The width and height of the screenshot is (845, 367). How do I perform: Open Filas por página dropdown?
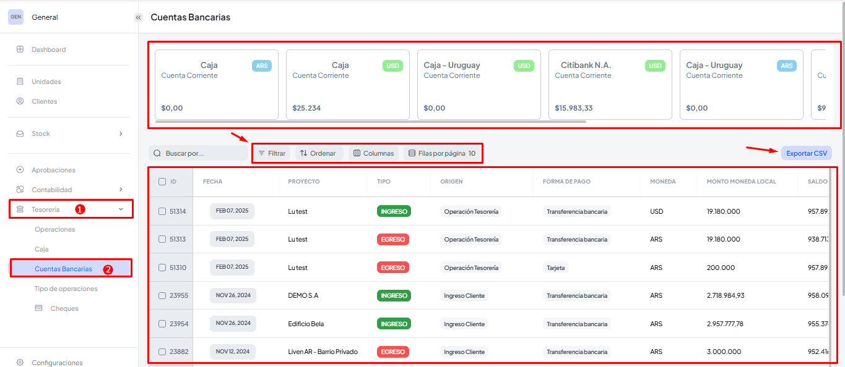click(x=442, y=153)
